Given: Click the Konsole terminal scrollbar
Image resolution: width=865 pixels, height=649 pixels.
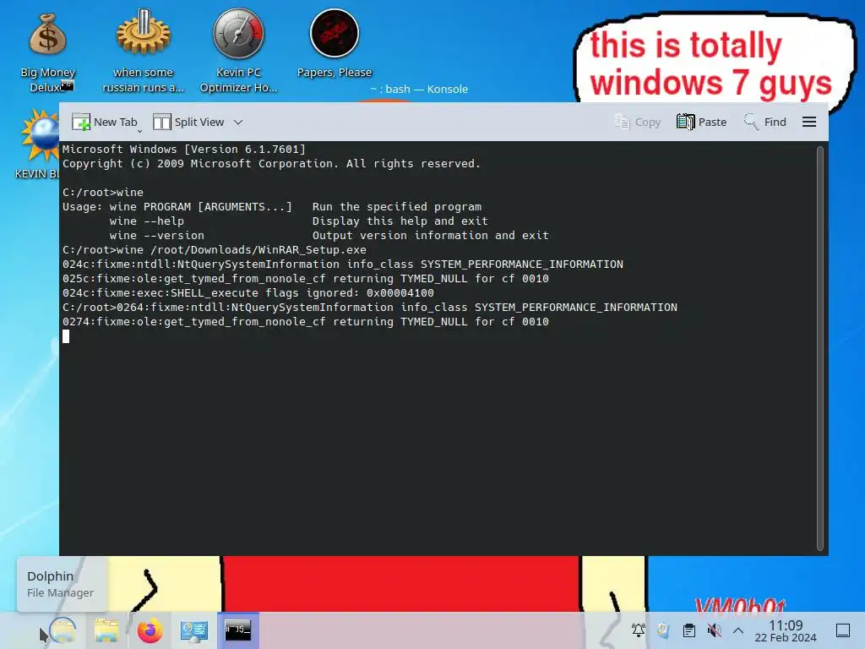Looking at the screenshot, I should 819,347.
